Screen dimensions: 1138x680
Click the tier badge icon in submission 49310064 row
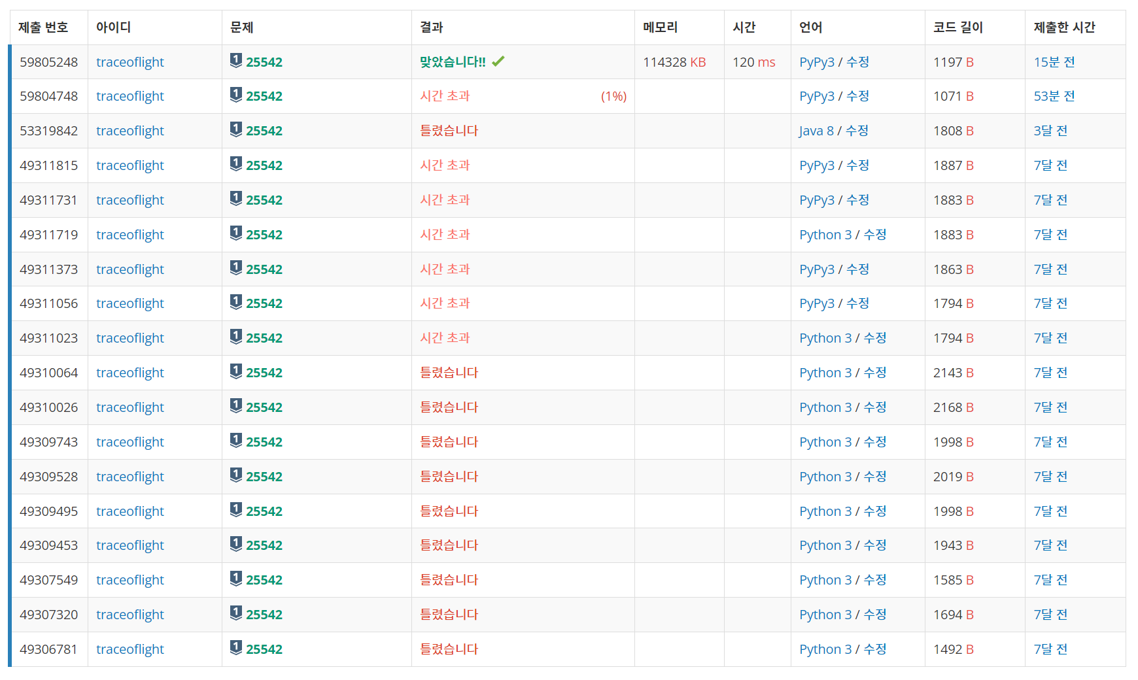236,371
